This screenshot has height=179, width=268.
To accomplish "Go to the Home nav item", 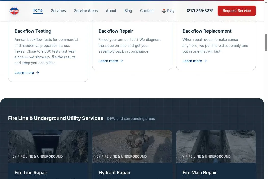I will [38, 10].
